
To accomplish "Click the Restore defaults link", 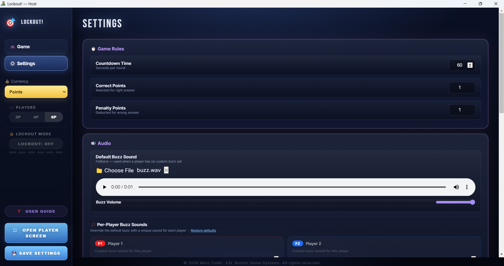I will click(203, 231).
